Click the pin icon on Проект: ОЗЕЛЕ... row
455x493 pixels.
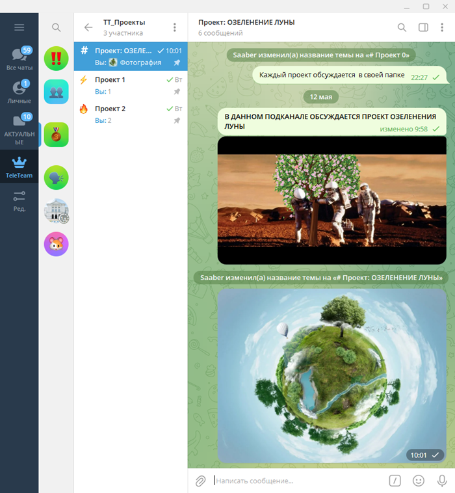(177, 62)
